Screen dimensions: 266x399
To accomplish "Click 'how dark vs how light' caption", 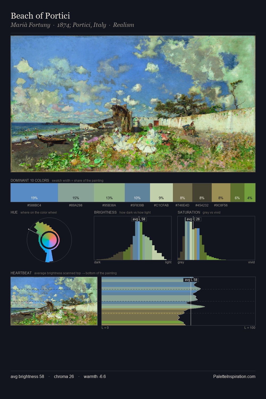I will (135, 213).
